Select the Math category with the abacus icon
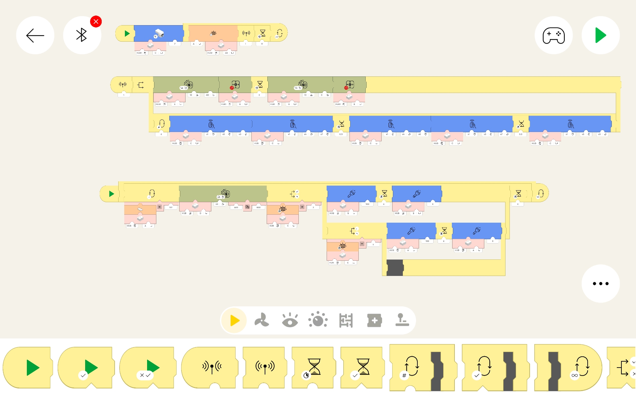This screenshot has width=636, height=397. 346,320
